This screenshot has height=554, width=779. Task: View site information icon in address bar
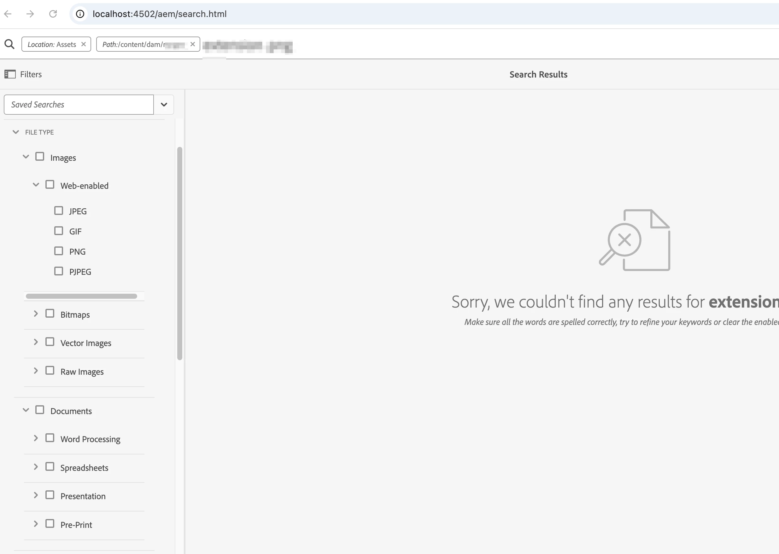click(x=80, y=14)
